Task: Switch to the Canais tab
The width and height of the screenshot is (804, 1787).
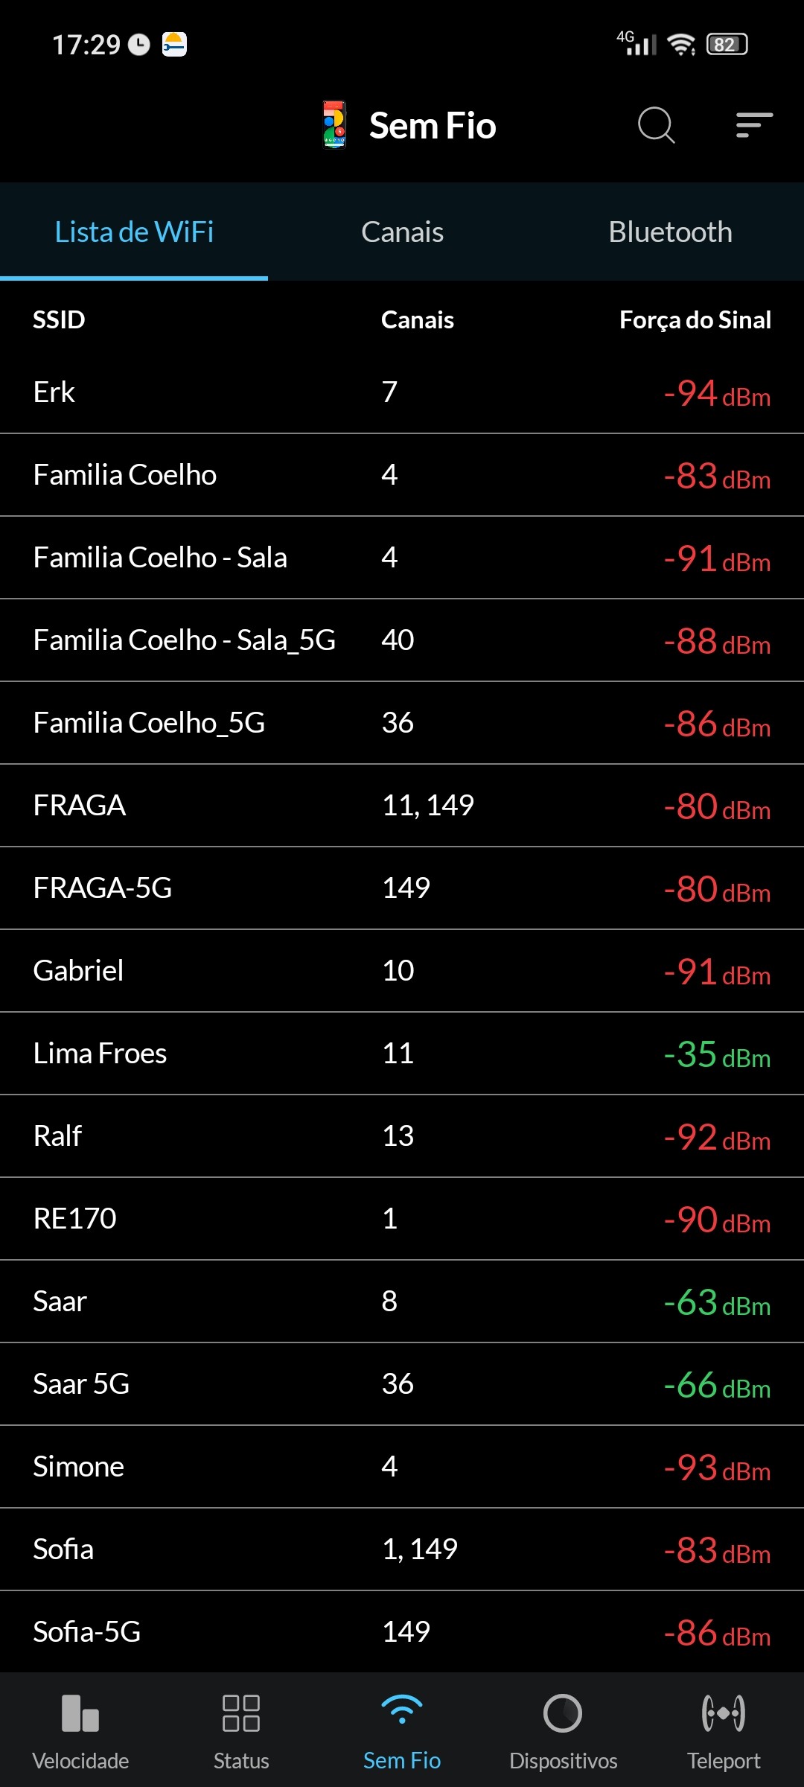Action: 402,232
